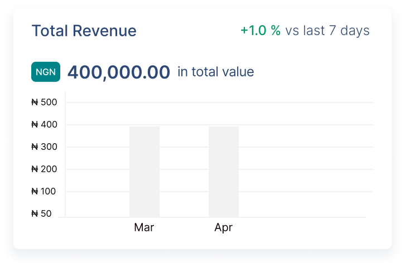
Task: Click the green +1.0 % change indicator
Action: pos(260,30)
